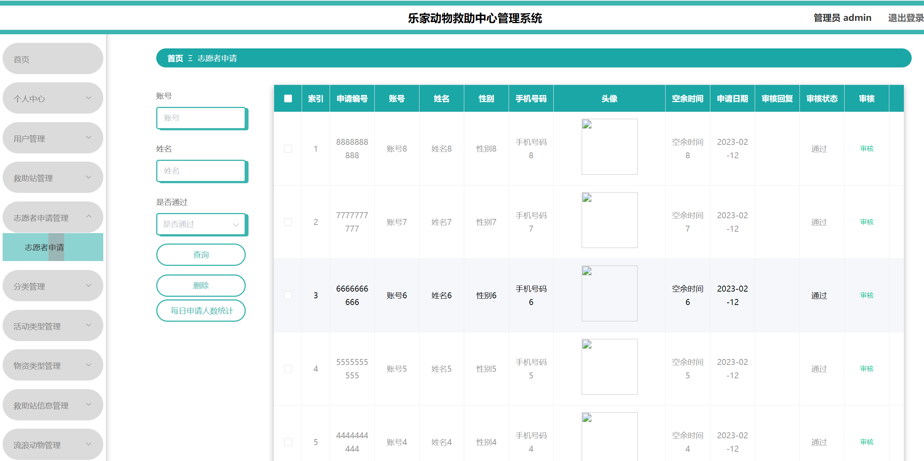Click 首页 in the breadcrumb bar
The height and width of the screenshot is (461, 924).
(x=175, y=58)
